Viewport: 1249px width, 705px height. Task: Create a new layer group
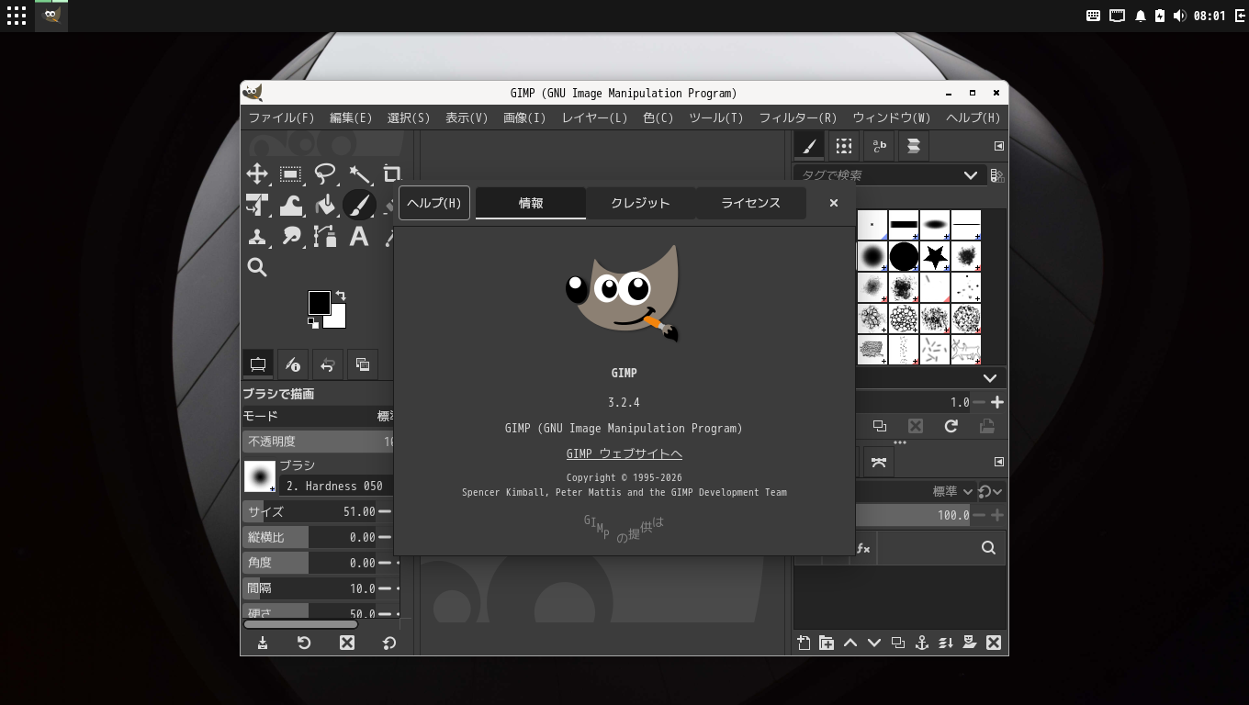(827, 643)
